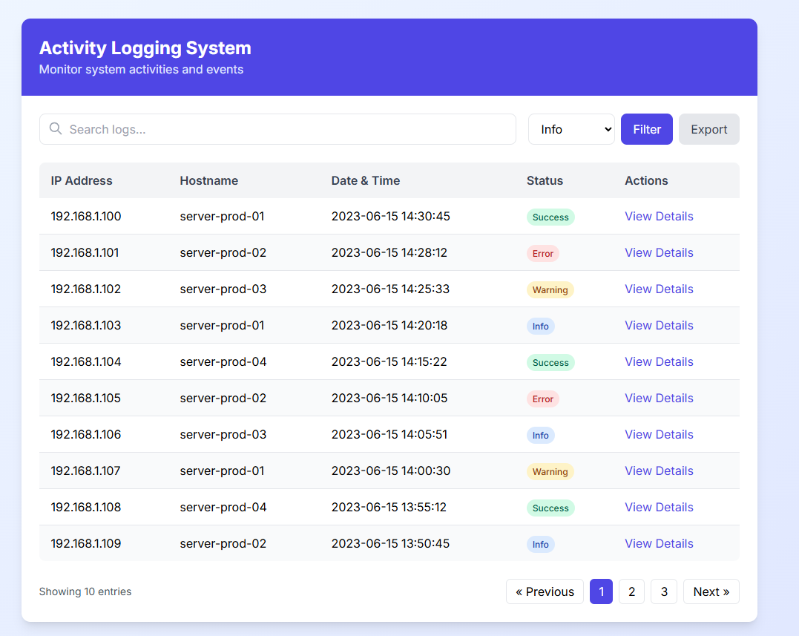Image resolution: width=799 pixels, height=636 pixels.
Task: Click the Activity Logging System title
Action: pos(145,48)
